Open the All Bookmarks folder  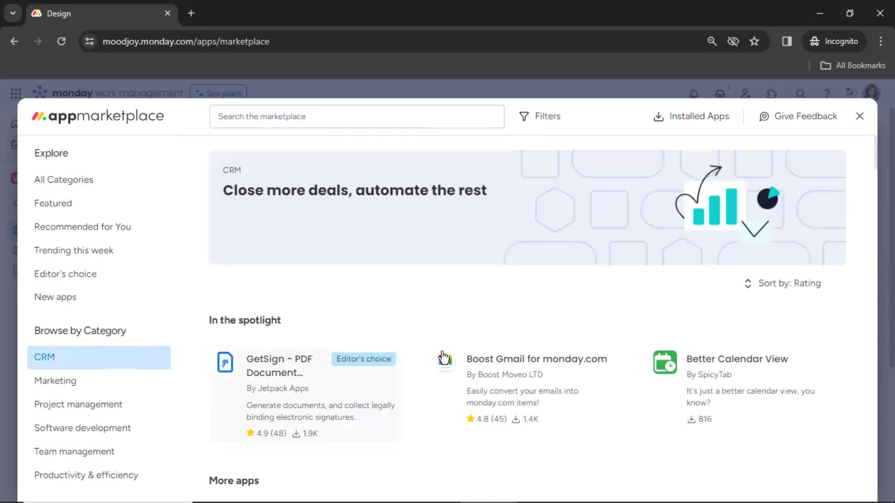click(x=853, y=66)
